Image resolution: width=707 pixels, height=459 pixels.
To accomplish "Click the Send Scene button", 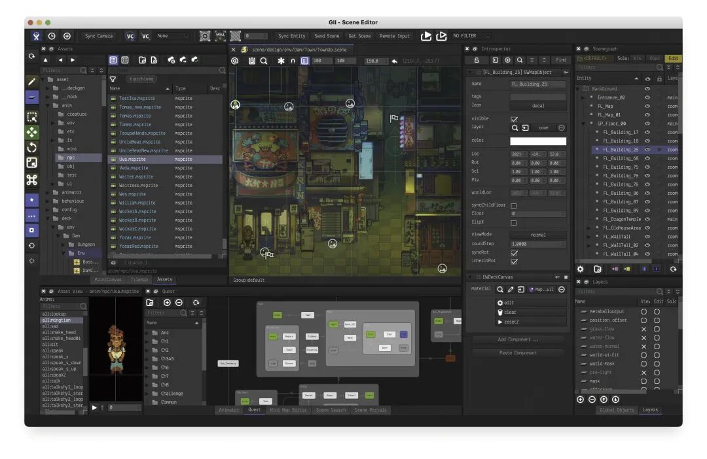I will point(327,36).
